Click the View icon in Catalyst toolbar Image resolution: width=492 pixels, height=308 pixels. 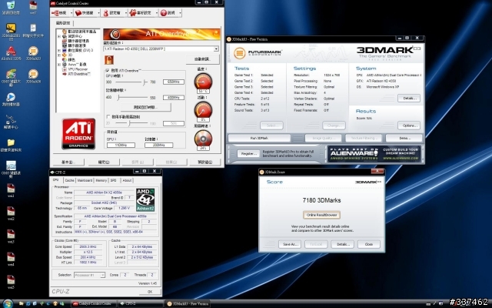(x=55, y=12)
